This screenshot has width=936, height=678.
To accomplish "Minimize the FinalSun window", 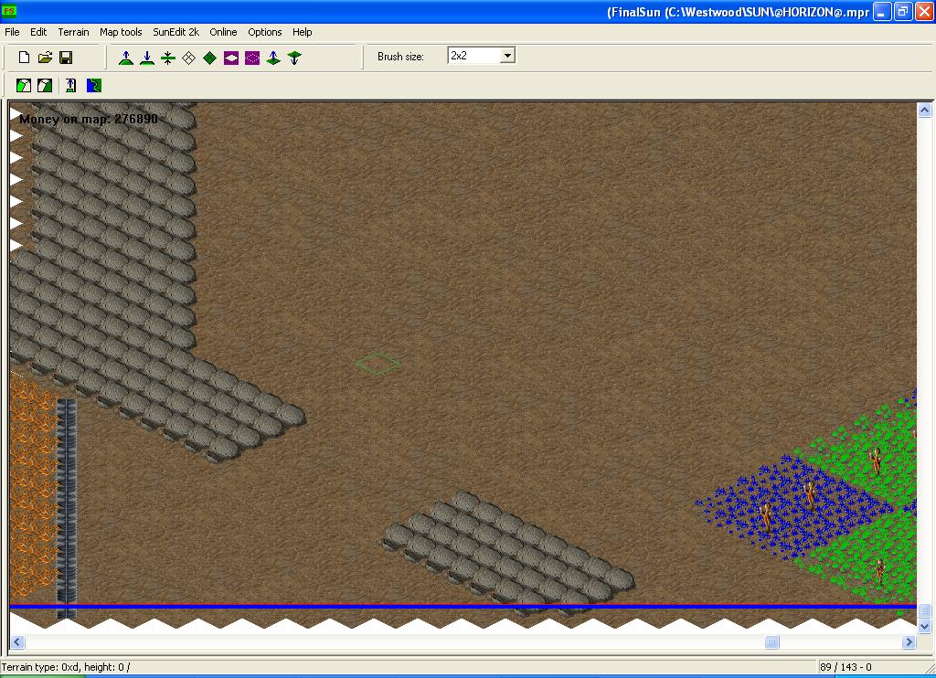I will pos(882,11).
